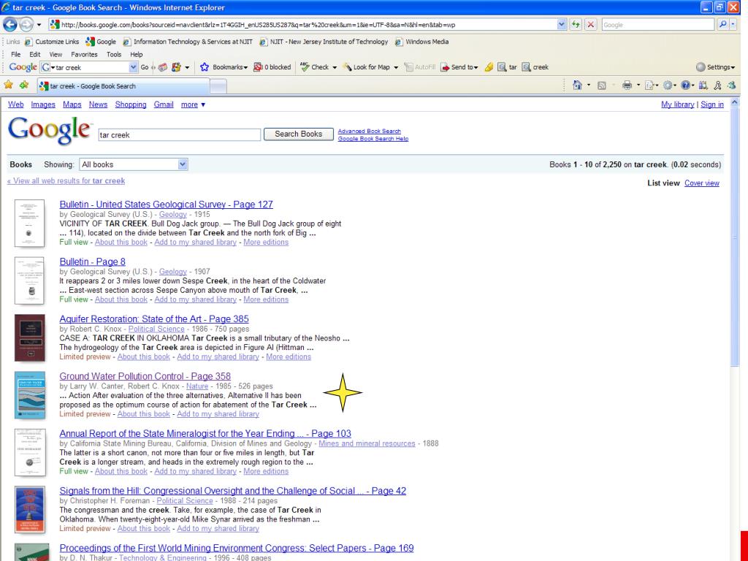This screenshot has height=561, width=748.
Task: Open IE search provider dropdown arrow
Action: pos(733,24)
